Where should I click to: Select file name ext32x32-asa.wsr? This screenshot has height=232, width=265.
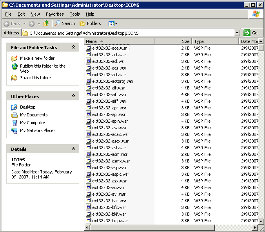(109, 128)
